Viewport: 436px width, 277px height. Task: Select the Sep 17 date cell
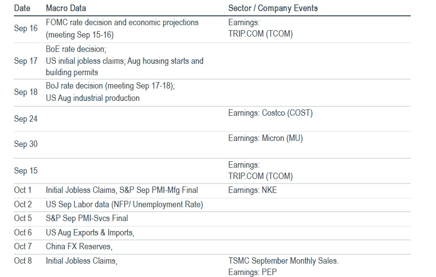26,61
